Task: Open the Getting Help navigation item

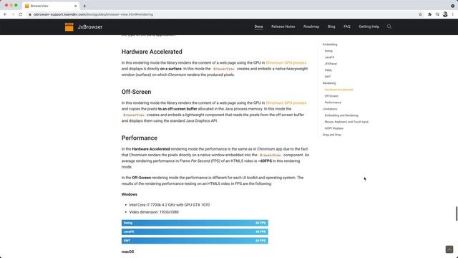Action: (369, 27)
